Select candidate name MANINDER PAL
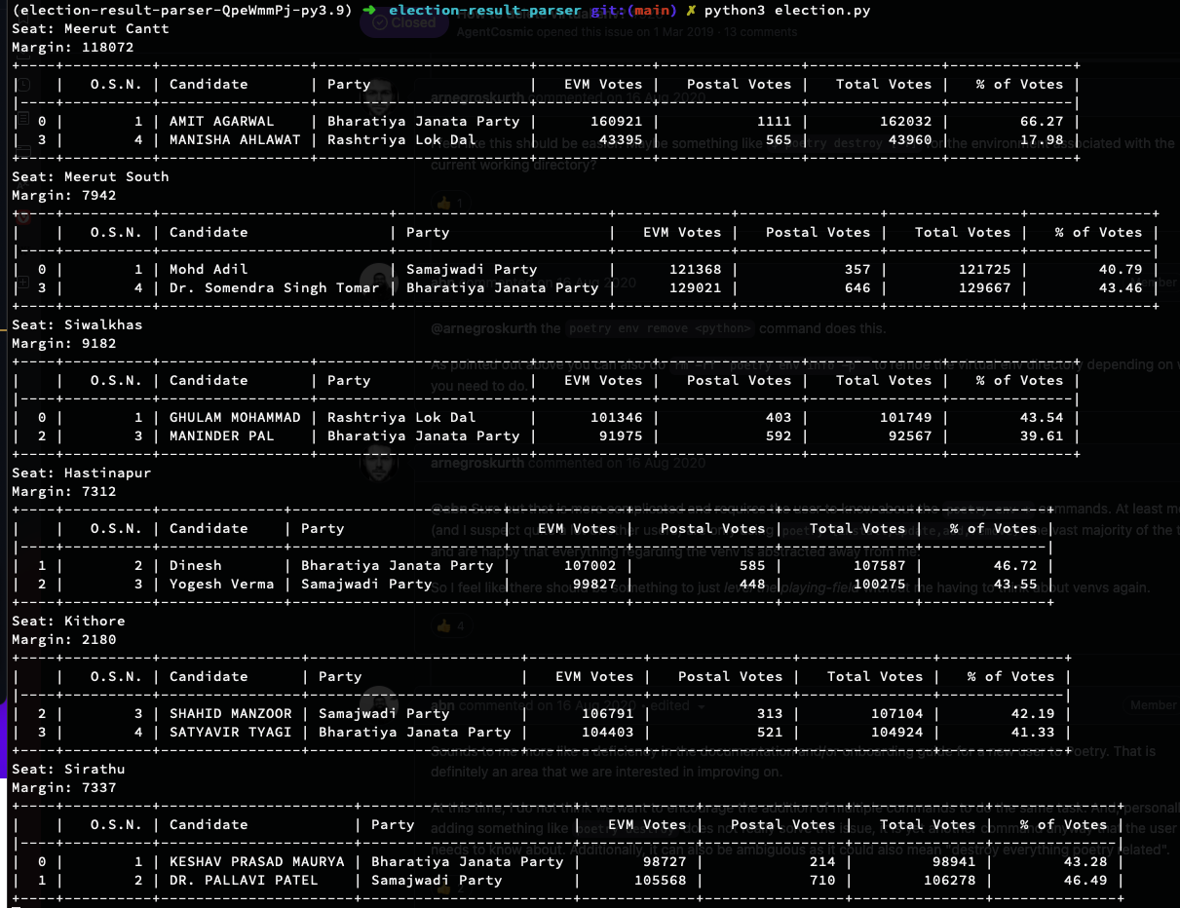This screenshot has width=1180, height=908. click(222, 436)
